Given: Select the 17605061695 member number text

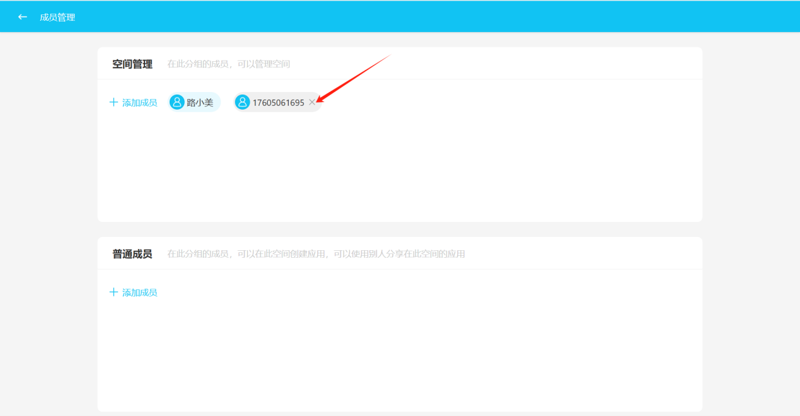Looking at the screenshot, I should click(278, 103).
